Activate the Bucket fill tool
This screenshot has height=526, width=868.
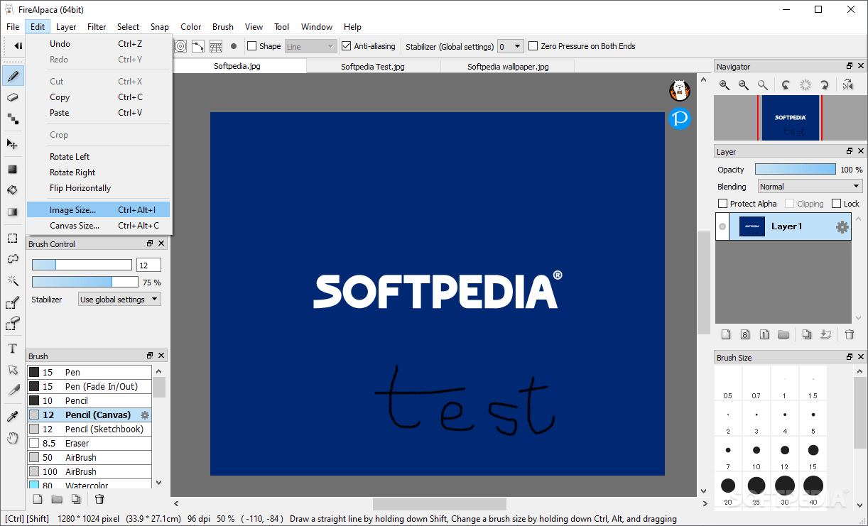point(12,190)
